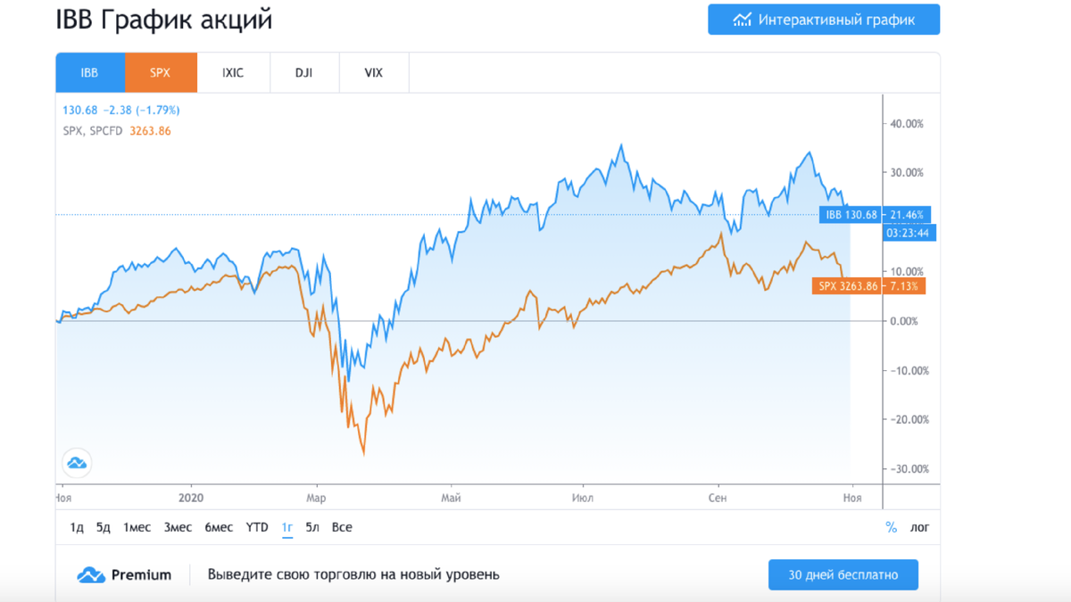Switch to the SPX comparison tab
The height and width of the screenshot is (602, 1071).
pos(161,72)
